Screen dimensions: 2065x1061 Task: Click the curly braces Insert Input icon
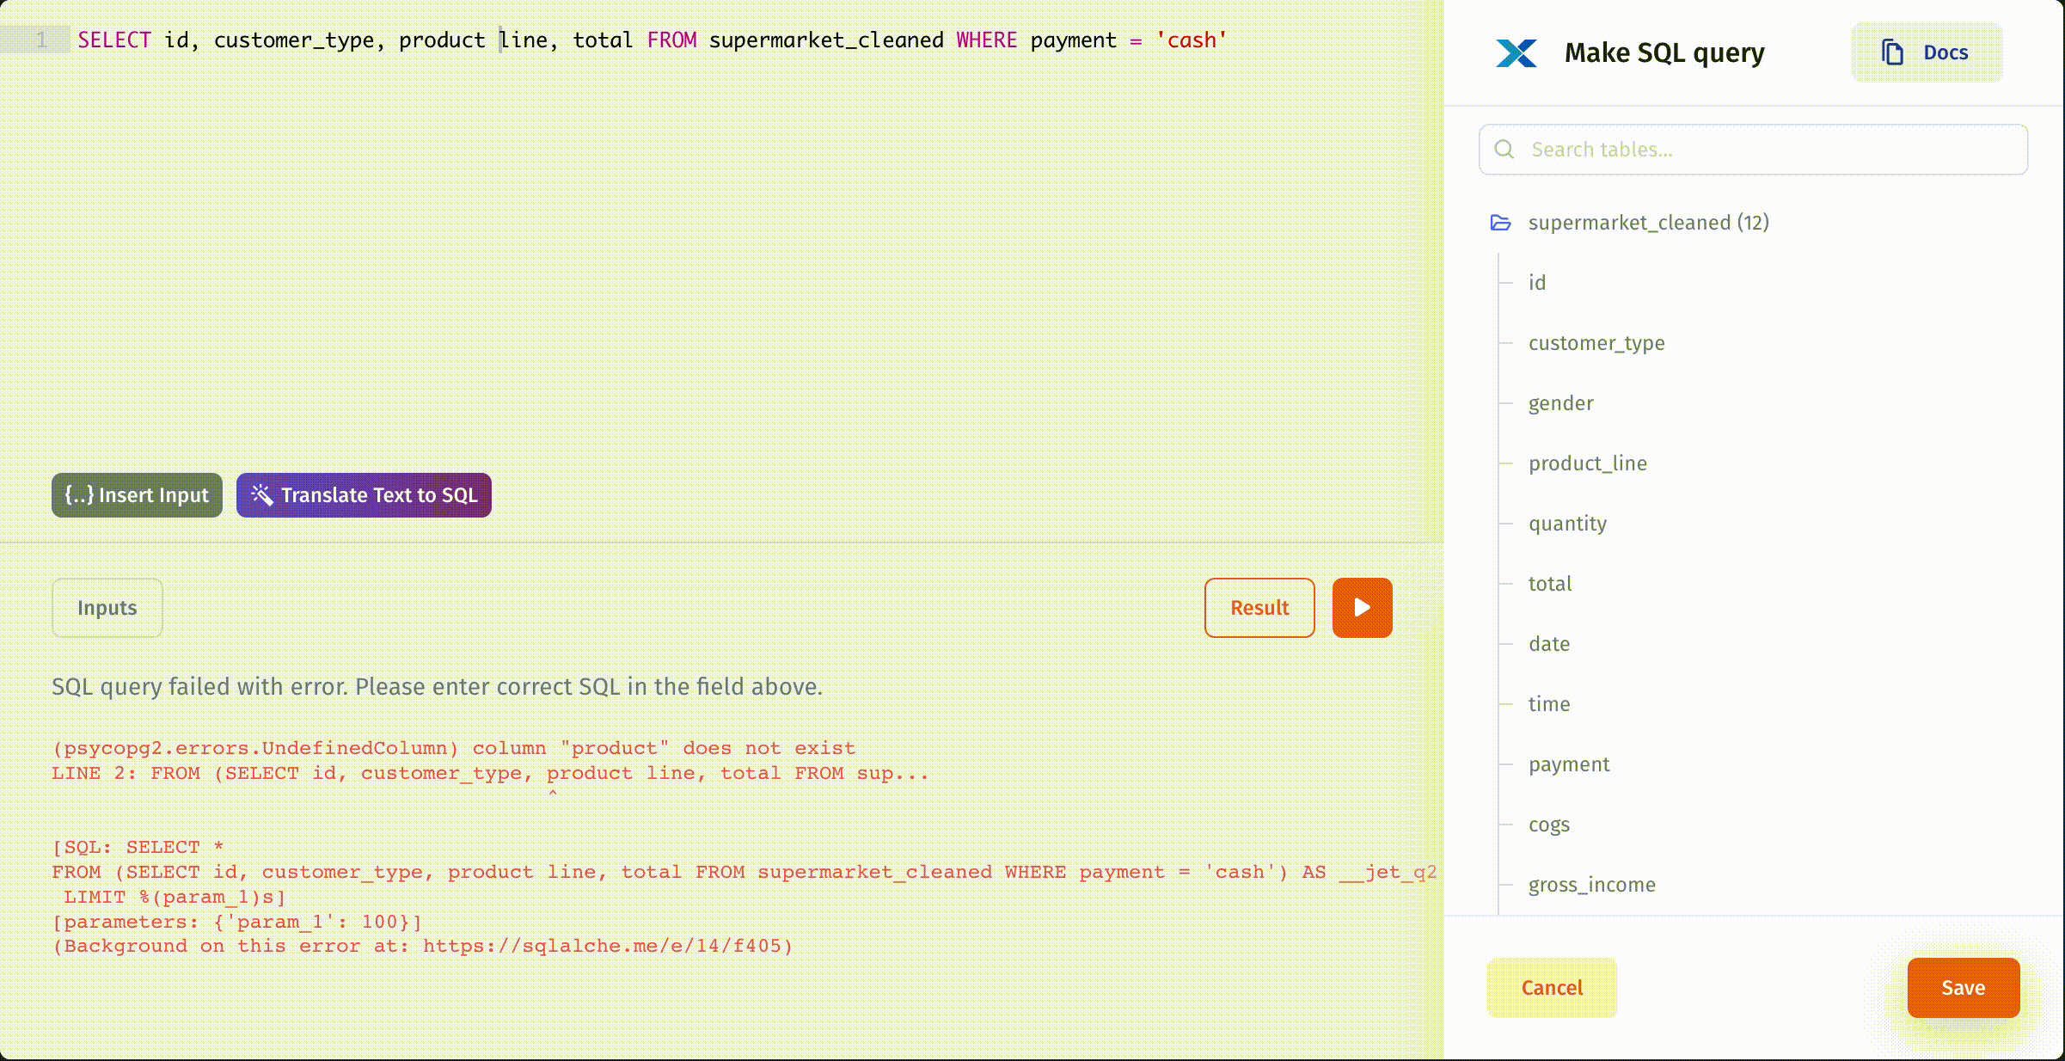point(79,495)
